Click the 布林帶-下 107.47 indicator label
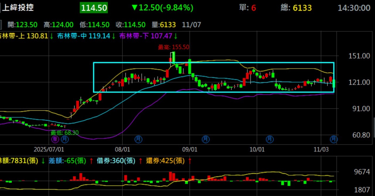 (146, 36)
